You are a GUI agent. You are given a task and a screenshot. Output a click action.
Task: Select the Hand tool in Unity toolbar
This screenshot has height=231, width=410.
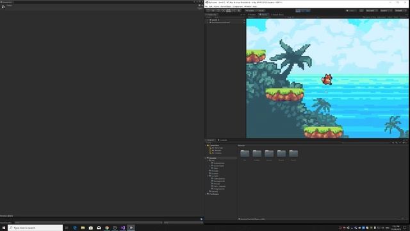tap(208, 11)
